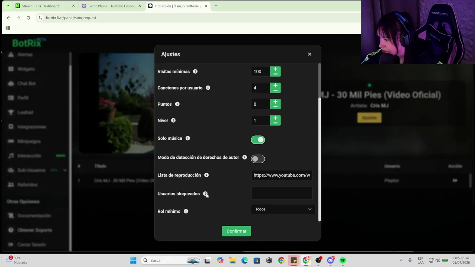Viewport: 475px width, 267px height.
Task: Focus the Nivel number field
Action: pos(261,121)
